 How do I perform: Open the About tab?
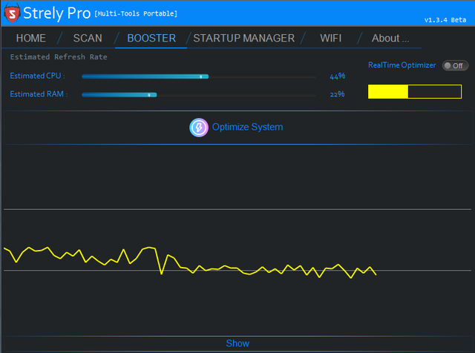(x=390, y=38)
